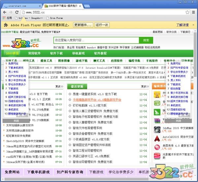
Task: Open the 编程书集 category
Action: tap(134, 61)
